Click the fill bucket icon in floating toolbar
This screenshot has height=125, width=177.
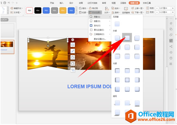point(72,57)
